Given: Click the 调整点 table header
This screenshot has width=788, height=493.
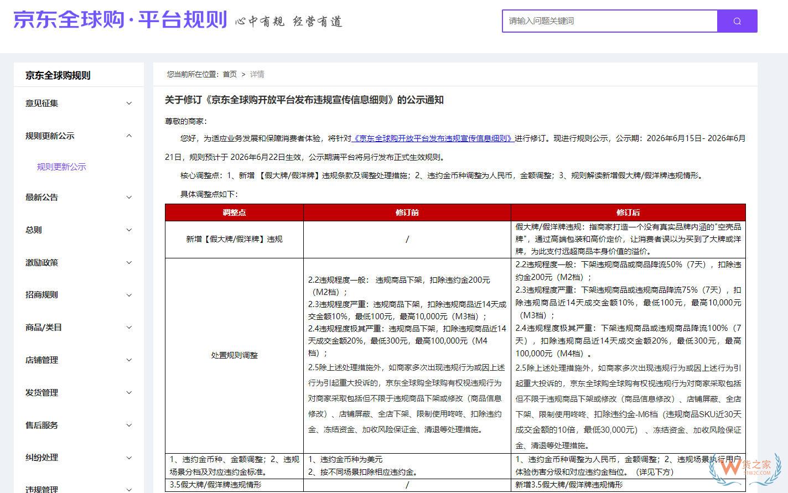Looking at the screenshot, I should click(234, 212).
